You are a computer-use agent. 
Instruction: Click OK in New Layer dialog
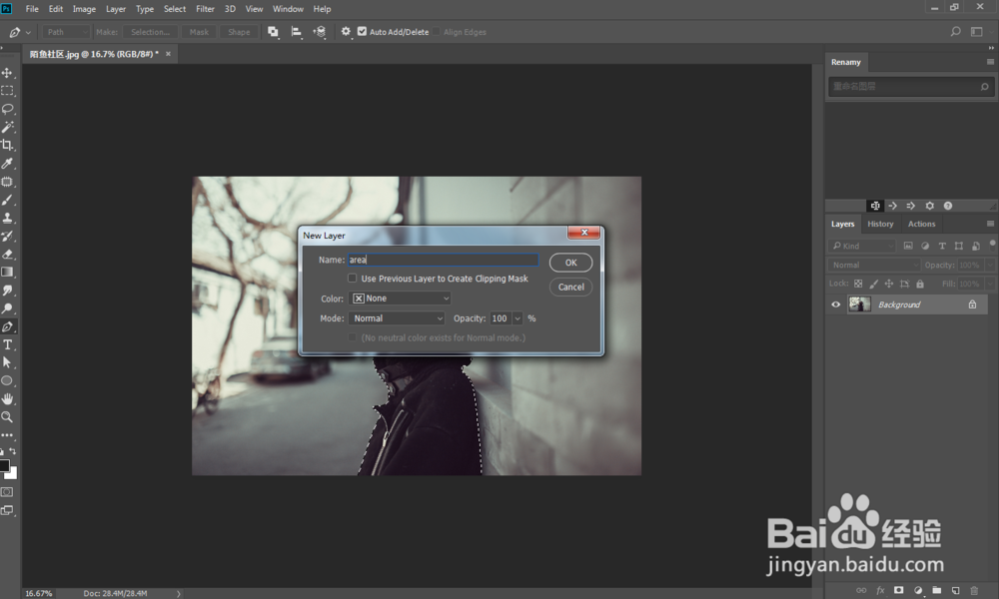click(570, 263)
